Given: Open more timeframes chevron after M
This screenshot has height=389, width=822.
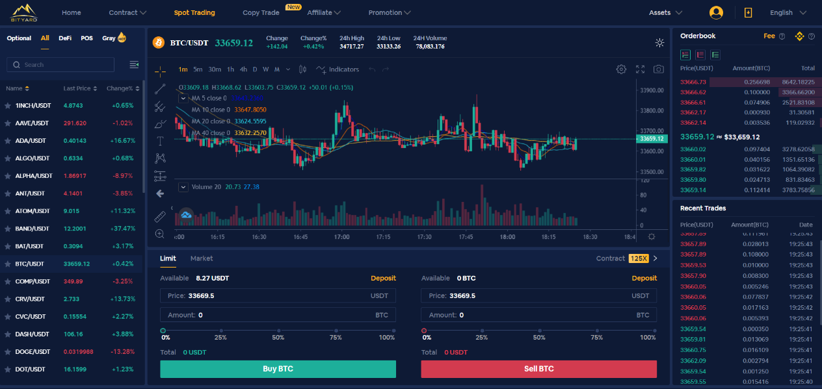Looking at the screenshot, I should coord(287,69).
